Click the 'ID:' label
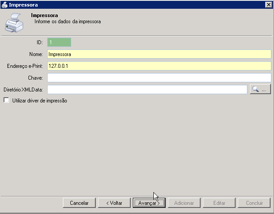Viewport: 274px width, 214px height. 40,42
